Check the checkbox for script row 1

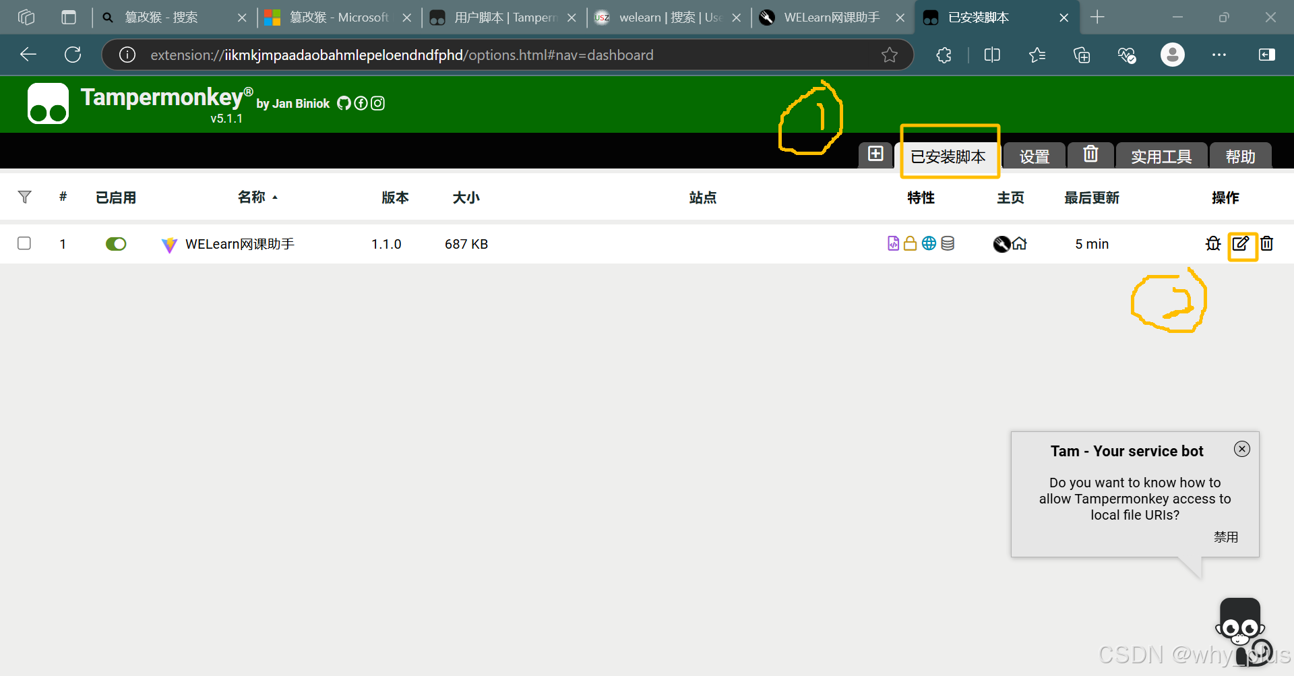24,243
